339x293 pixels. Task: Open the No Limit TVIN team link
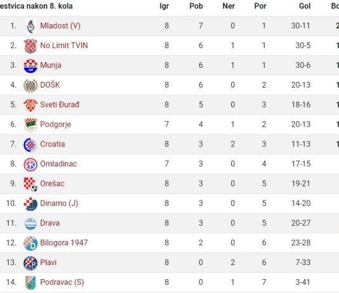tap(64, 46)
